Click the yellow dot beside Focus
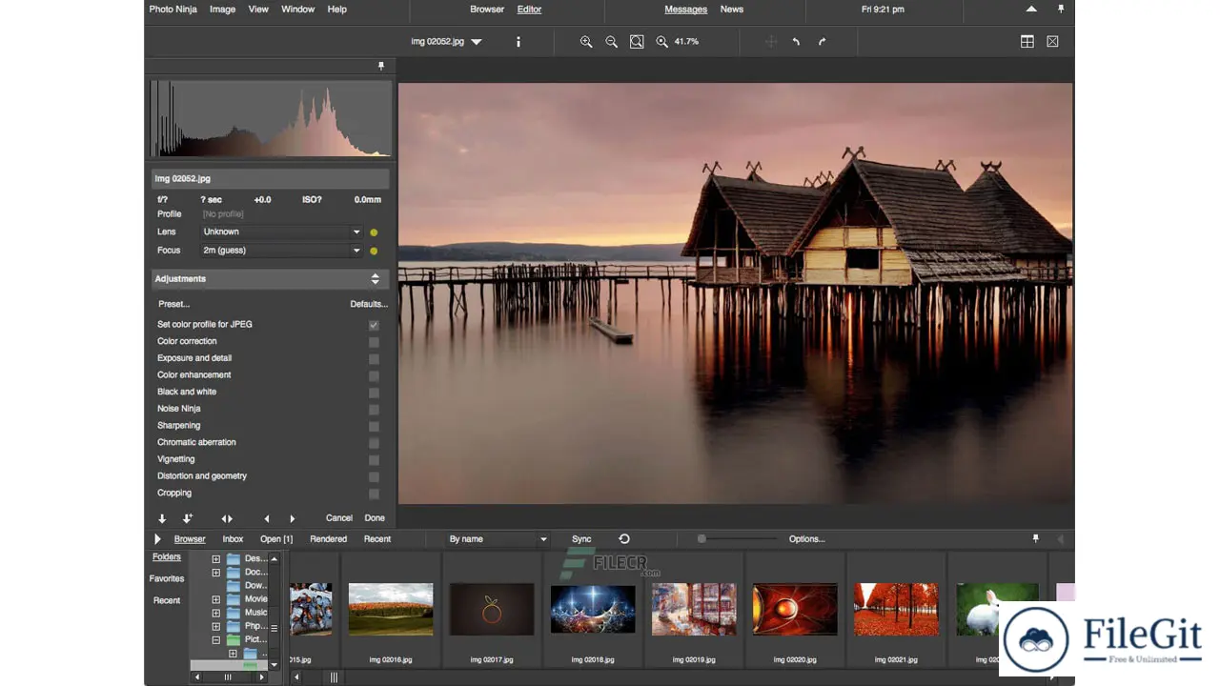Image resolution: width=1220 pixels, height=686 pixels. (374, 252)
